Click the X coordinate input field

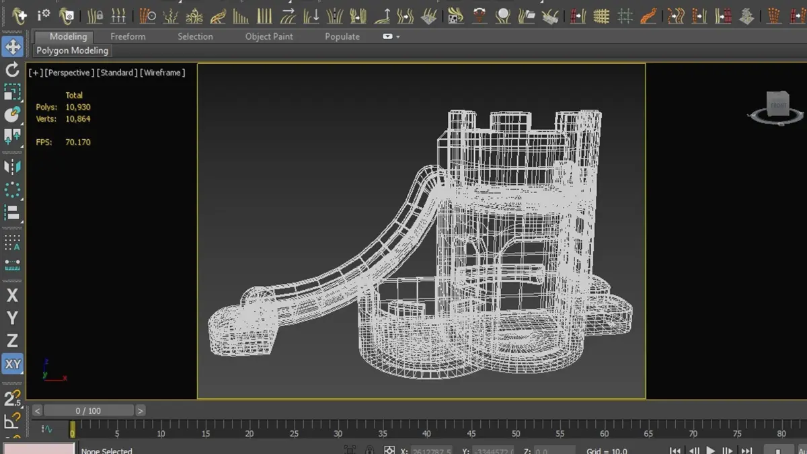tap(430, 450)
